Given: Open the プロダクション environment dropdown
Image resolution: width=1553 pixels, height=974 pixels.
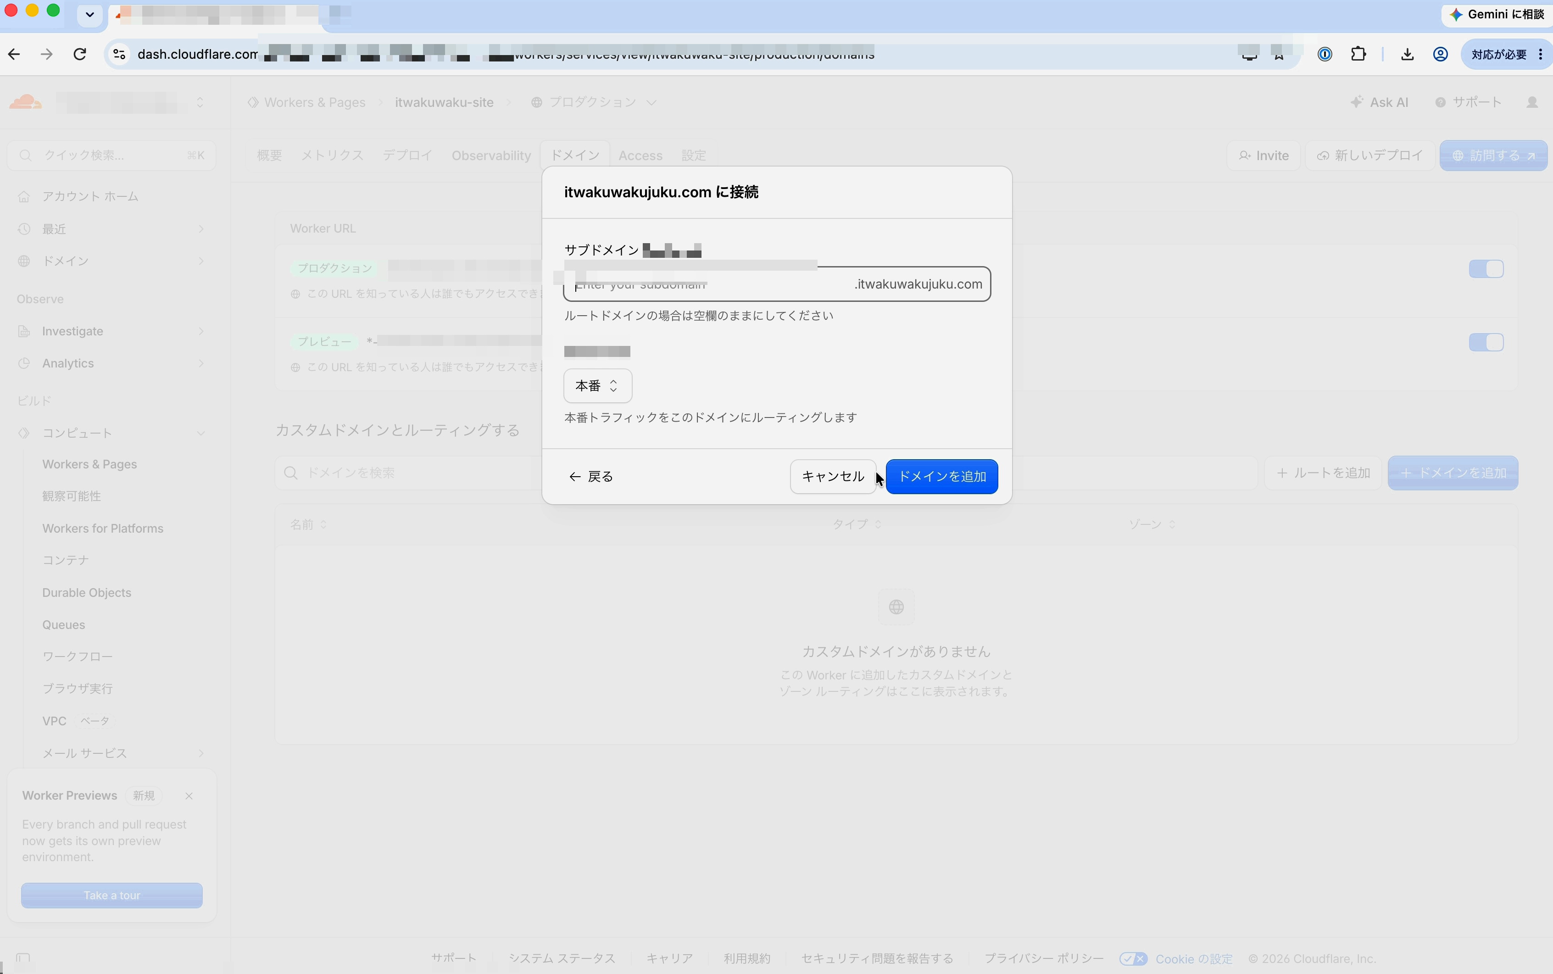Looking at the screenshot, I should 594,102.
